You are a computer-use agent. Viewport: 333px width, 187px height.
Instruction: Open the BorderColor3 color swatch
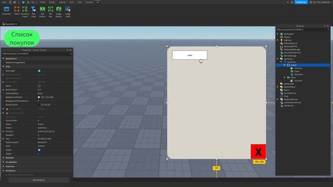39,105
